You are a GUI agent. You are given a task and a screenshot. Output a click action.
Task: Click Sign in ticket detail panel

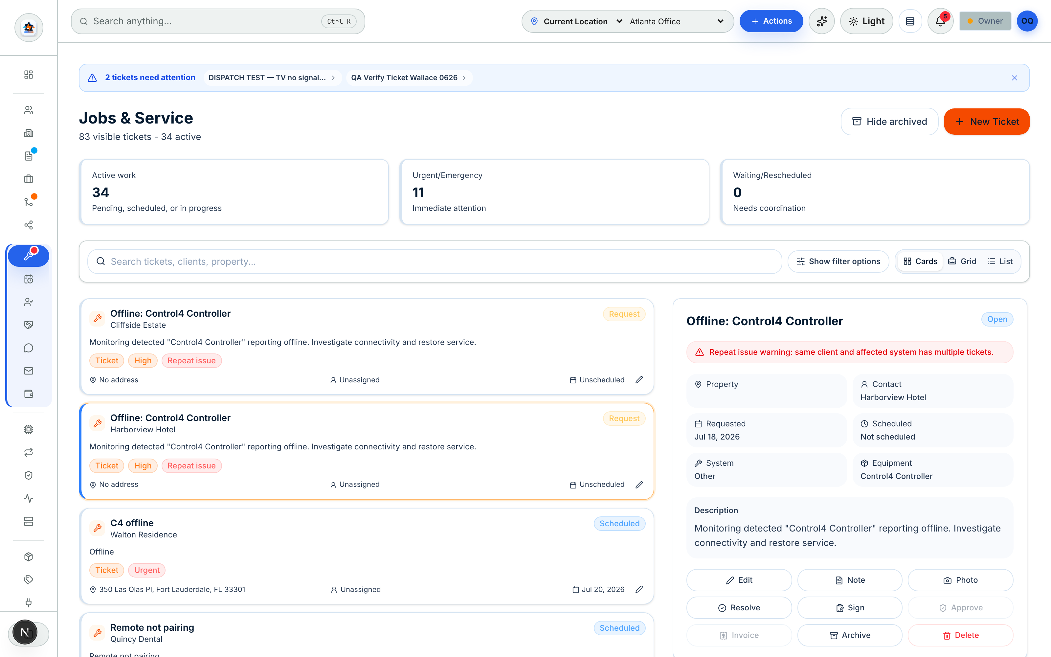coord(850,608)
